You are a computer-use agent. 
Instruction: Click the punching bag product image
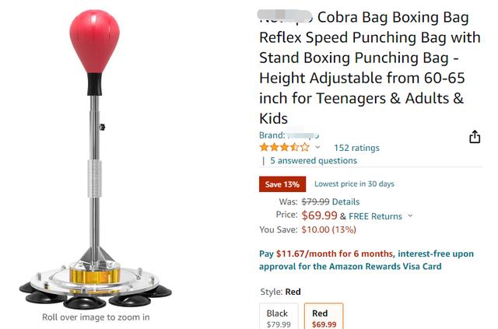pyautogui.click(x=95, y=159)
